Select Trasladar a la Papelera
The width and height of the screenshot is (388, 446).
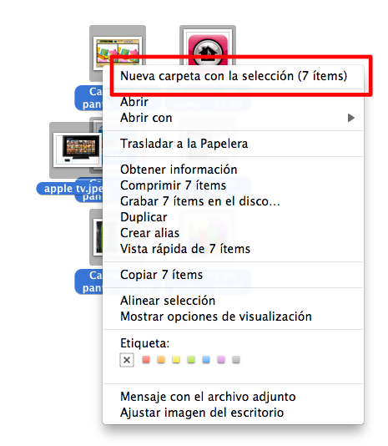click(x=234, y=144)
